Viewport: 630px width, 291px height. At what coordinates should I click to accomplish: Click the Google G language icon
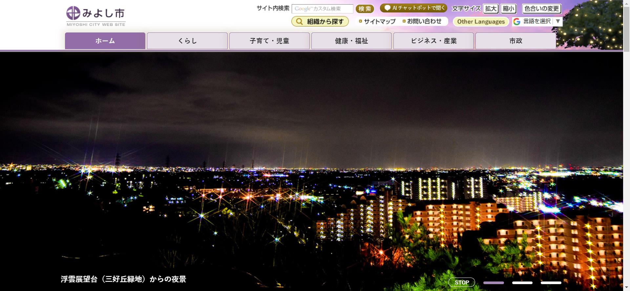click(x=517, y=22)
